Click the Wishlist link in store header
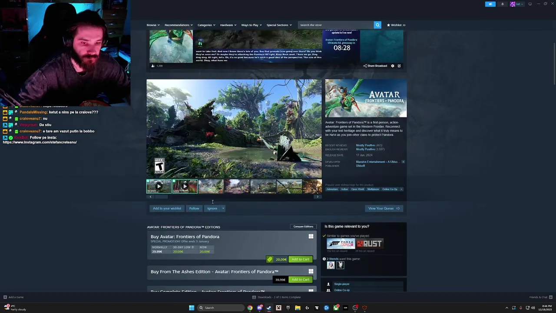 point(396,25)
